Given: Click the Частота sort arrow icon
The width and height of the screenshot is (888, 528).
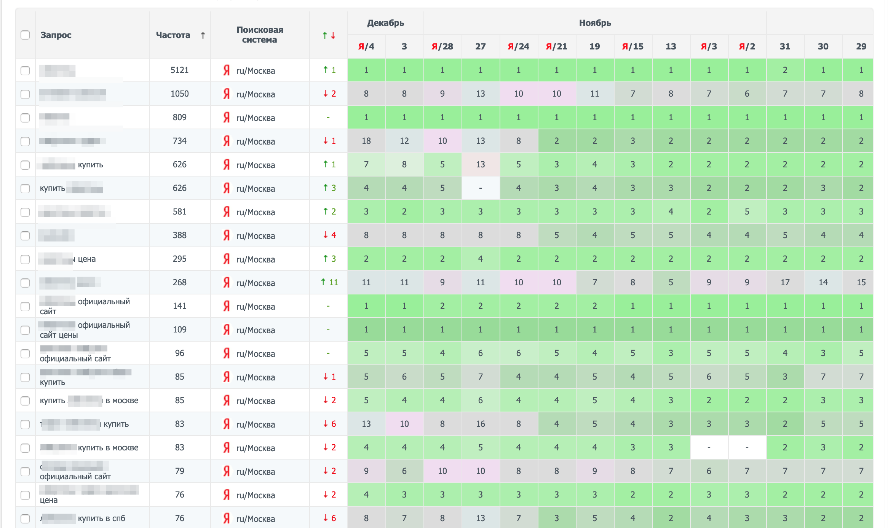Looking at the screenshot, I should 203,35.
